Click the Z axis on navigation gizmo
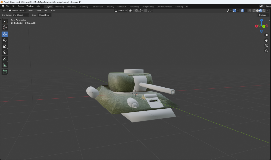 coord(261,20)
